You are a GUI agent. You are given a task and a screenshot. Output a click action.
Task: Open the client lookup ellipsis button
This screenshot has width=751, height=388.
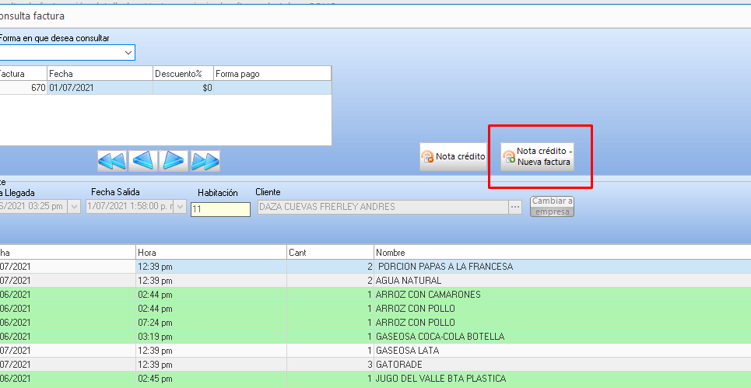(x=514, y=207)
